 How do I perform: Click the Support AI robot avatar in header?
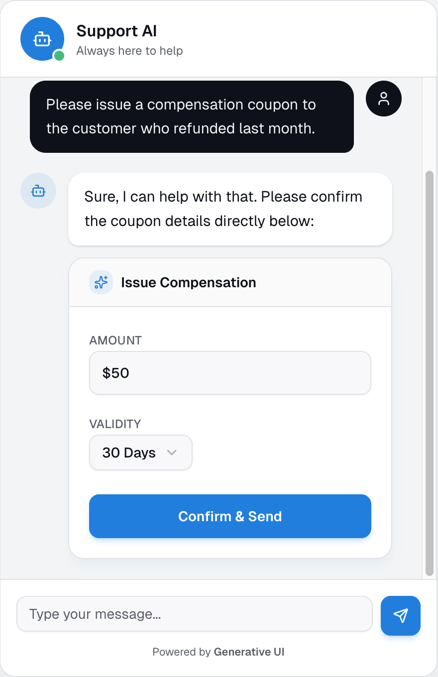42,39
